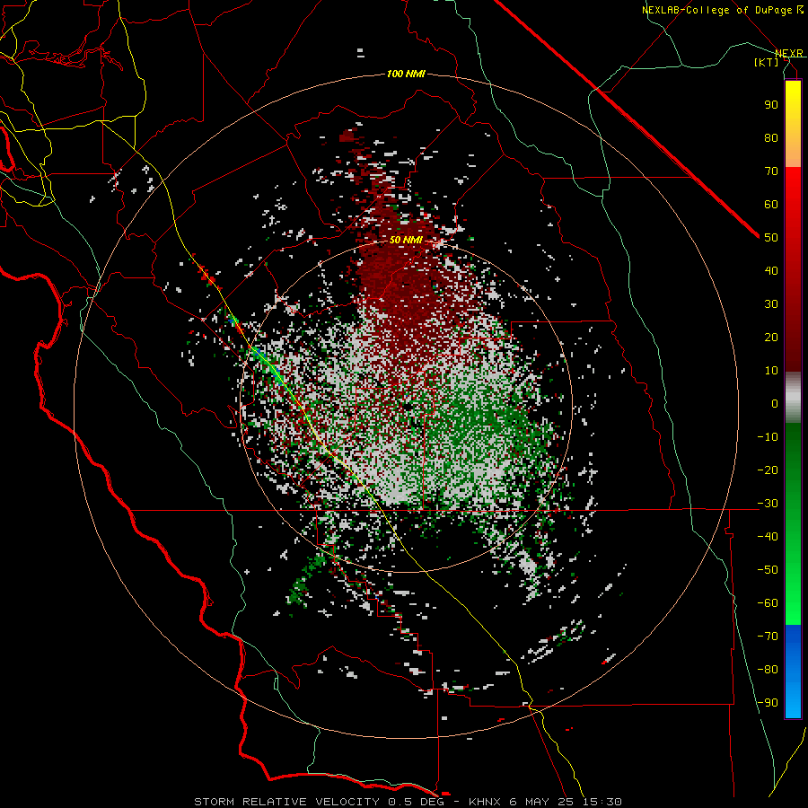This screenshot has height=808, width=808.
Task: Click the 6 MAY 25 date text
Action: pos(543,802)
